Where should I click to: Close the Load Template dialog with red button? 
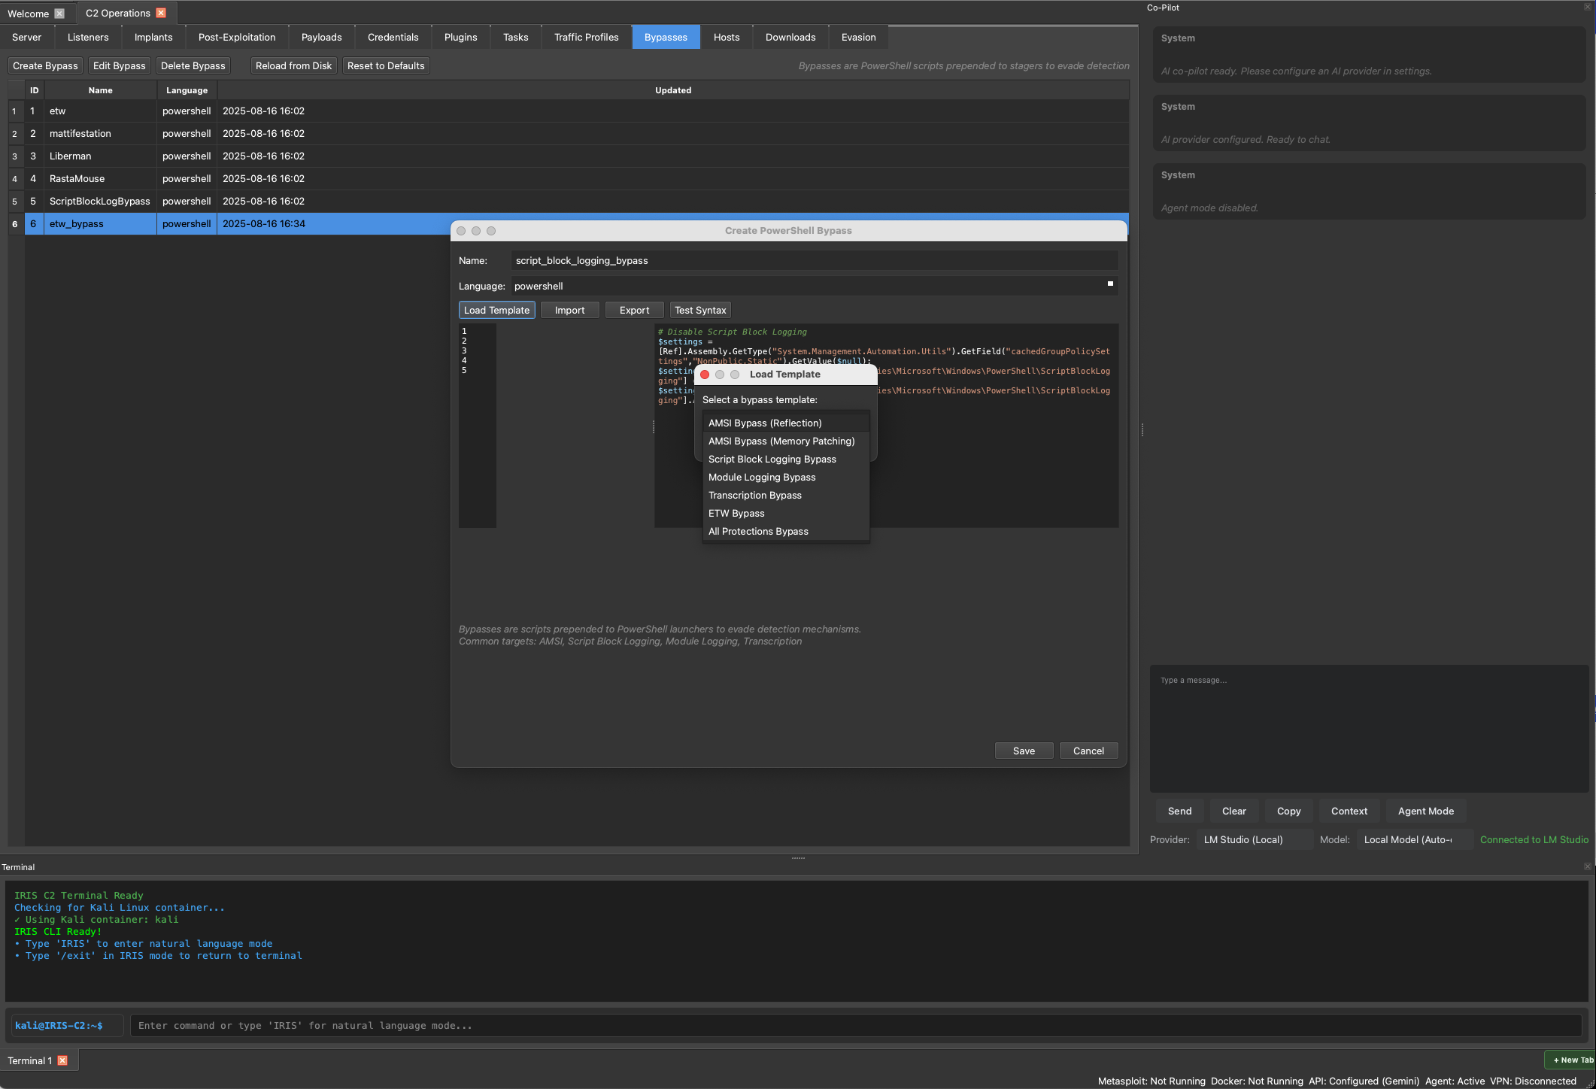pyautogui.click(x=705, y=375)
